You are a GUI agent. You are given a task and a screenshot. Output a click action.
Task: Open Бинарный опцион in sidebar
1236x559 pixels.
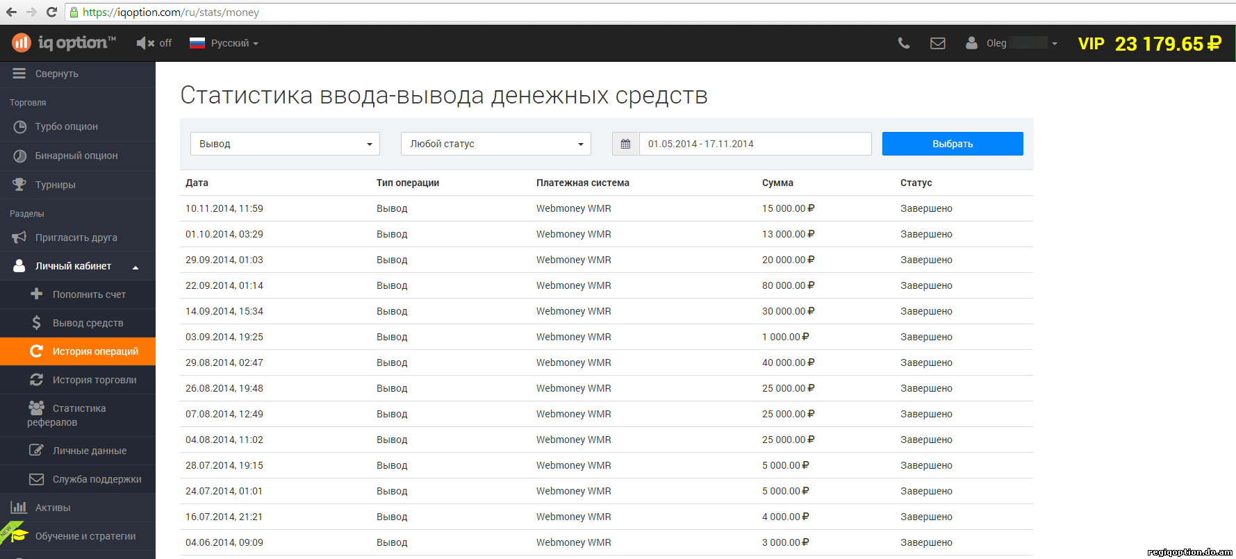78,156
